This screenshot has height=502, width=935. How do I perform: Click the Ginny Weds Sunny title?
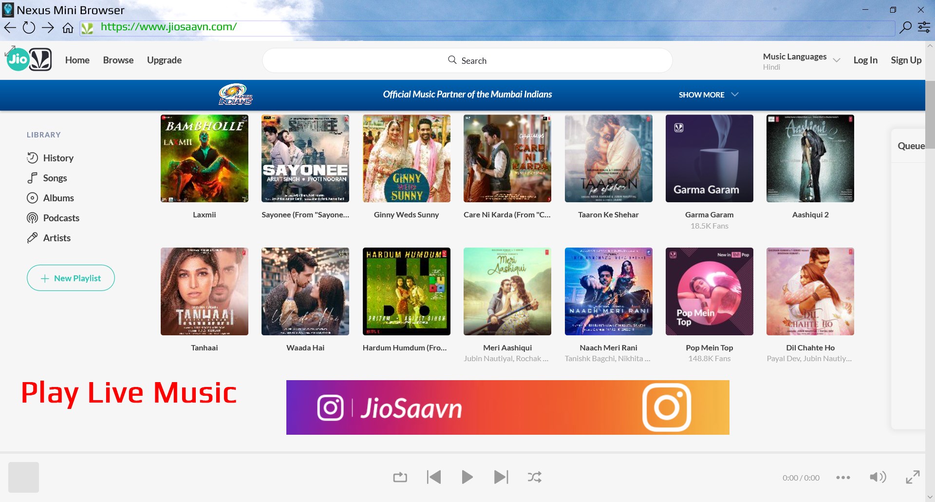click(x=407, y=214)
